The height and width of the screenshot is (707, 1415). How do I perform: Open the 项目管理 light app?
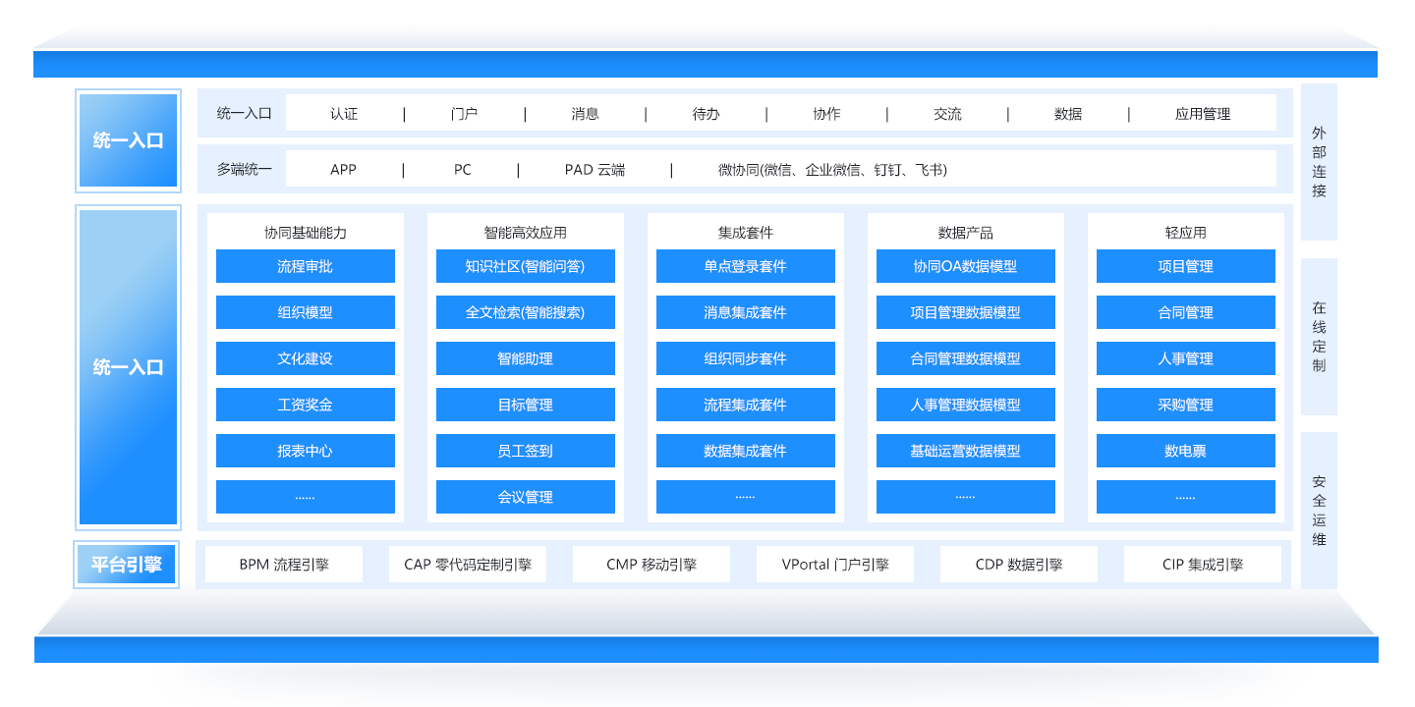click(x=1185, y=266)
